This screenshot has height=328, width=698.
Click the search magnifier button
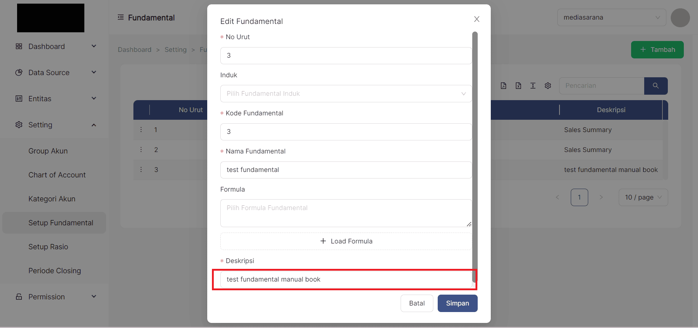pos(655,86)
